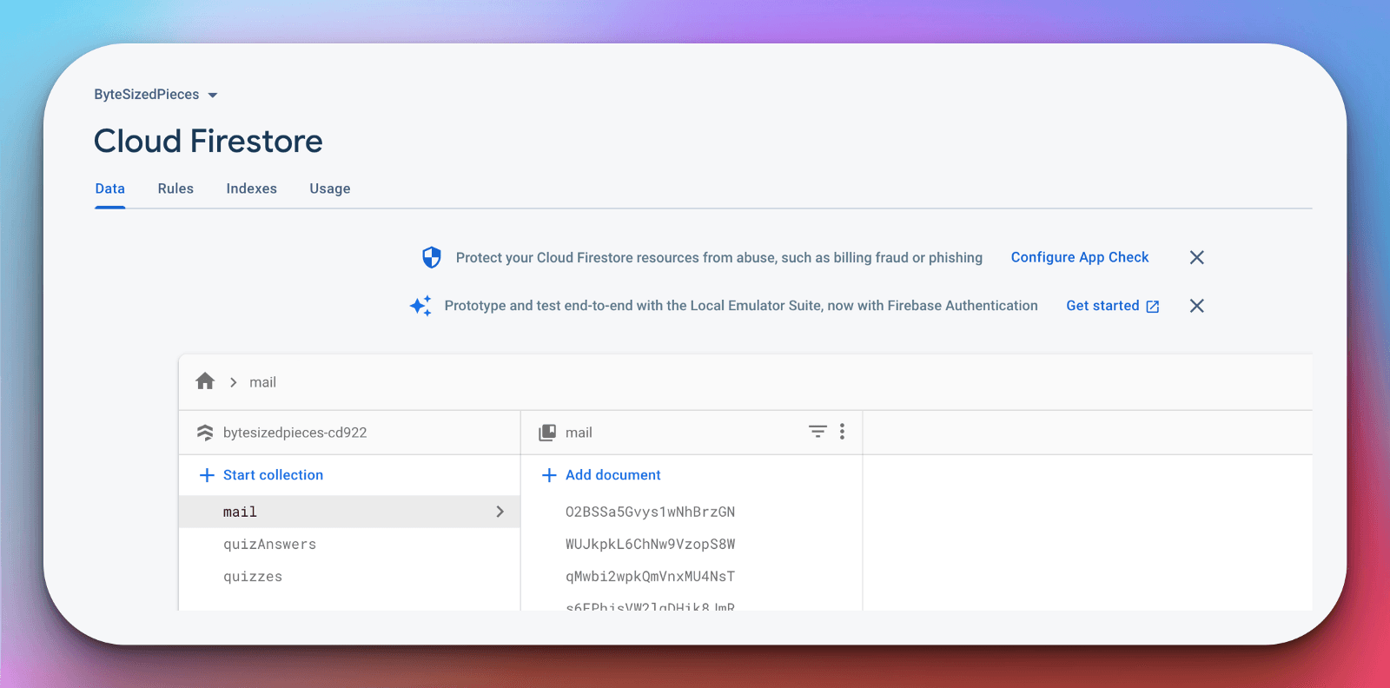Click the plus icon next to Add document
The image size is (1390, 688).
point(549,474)
